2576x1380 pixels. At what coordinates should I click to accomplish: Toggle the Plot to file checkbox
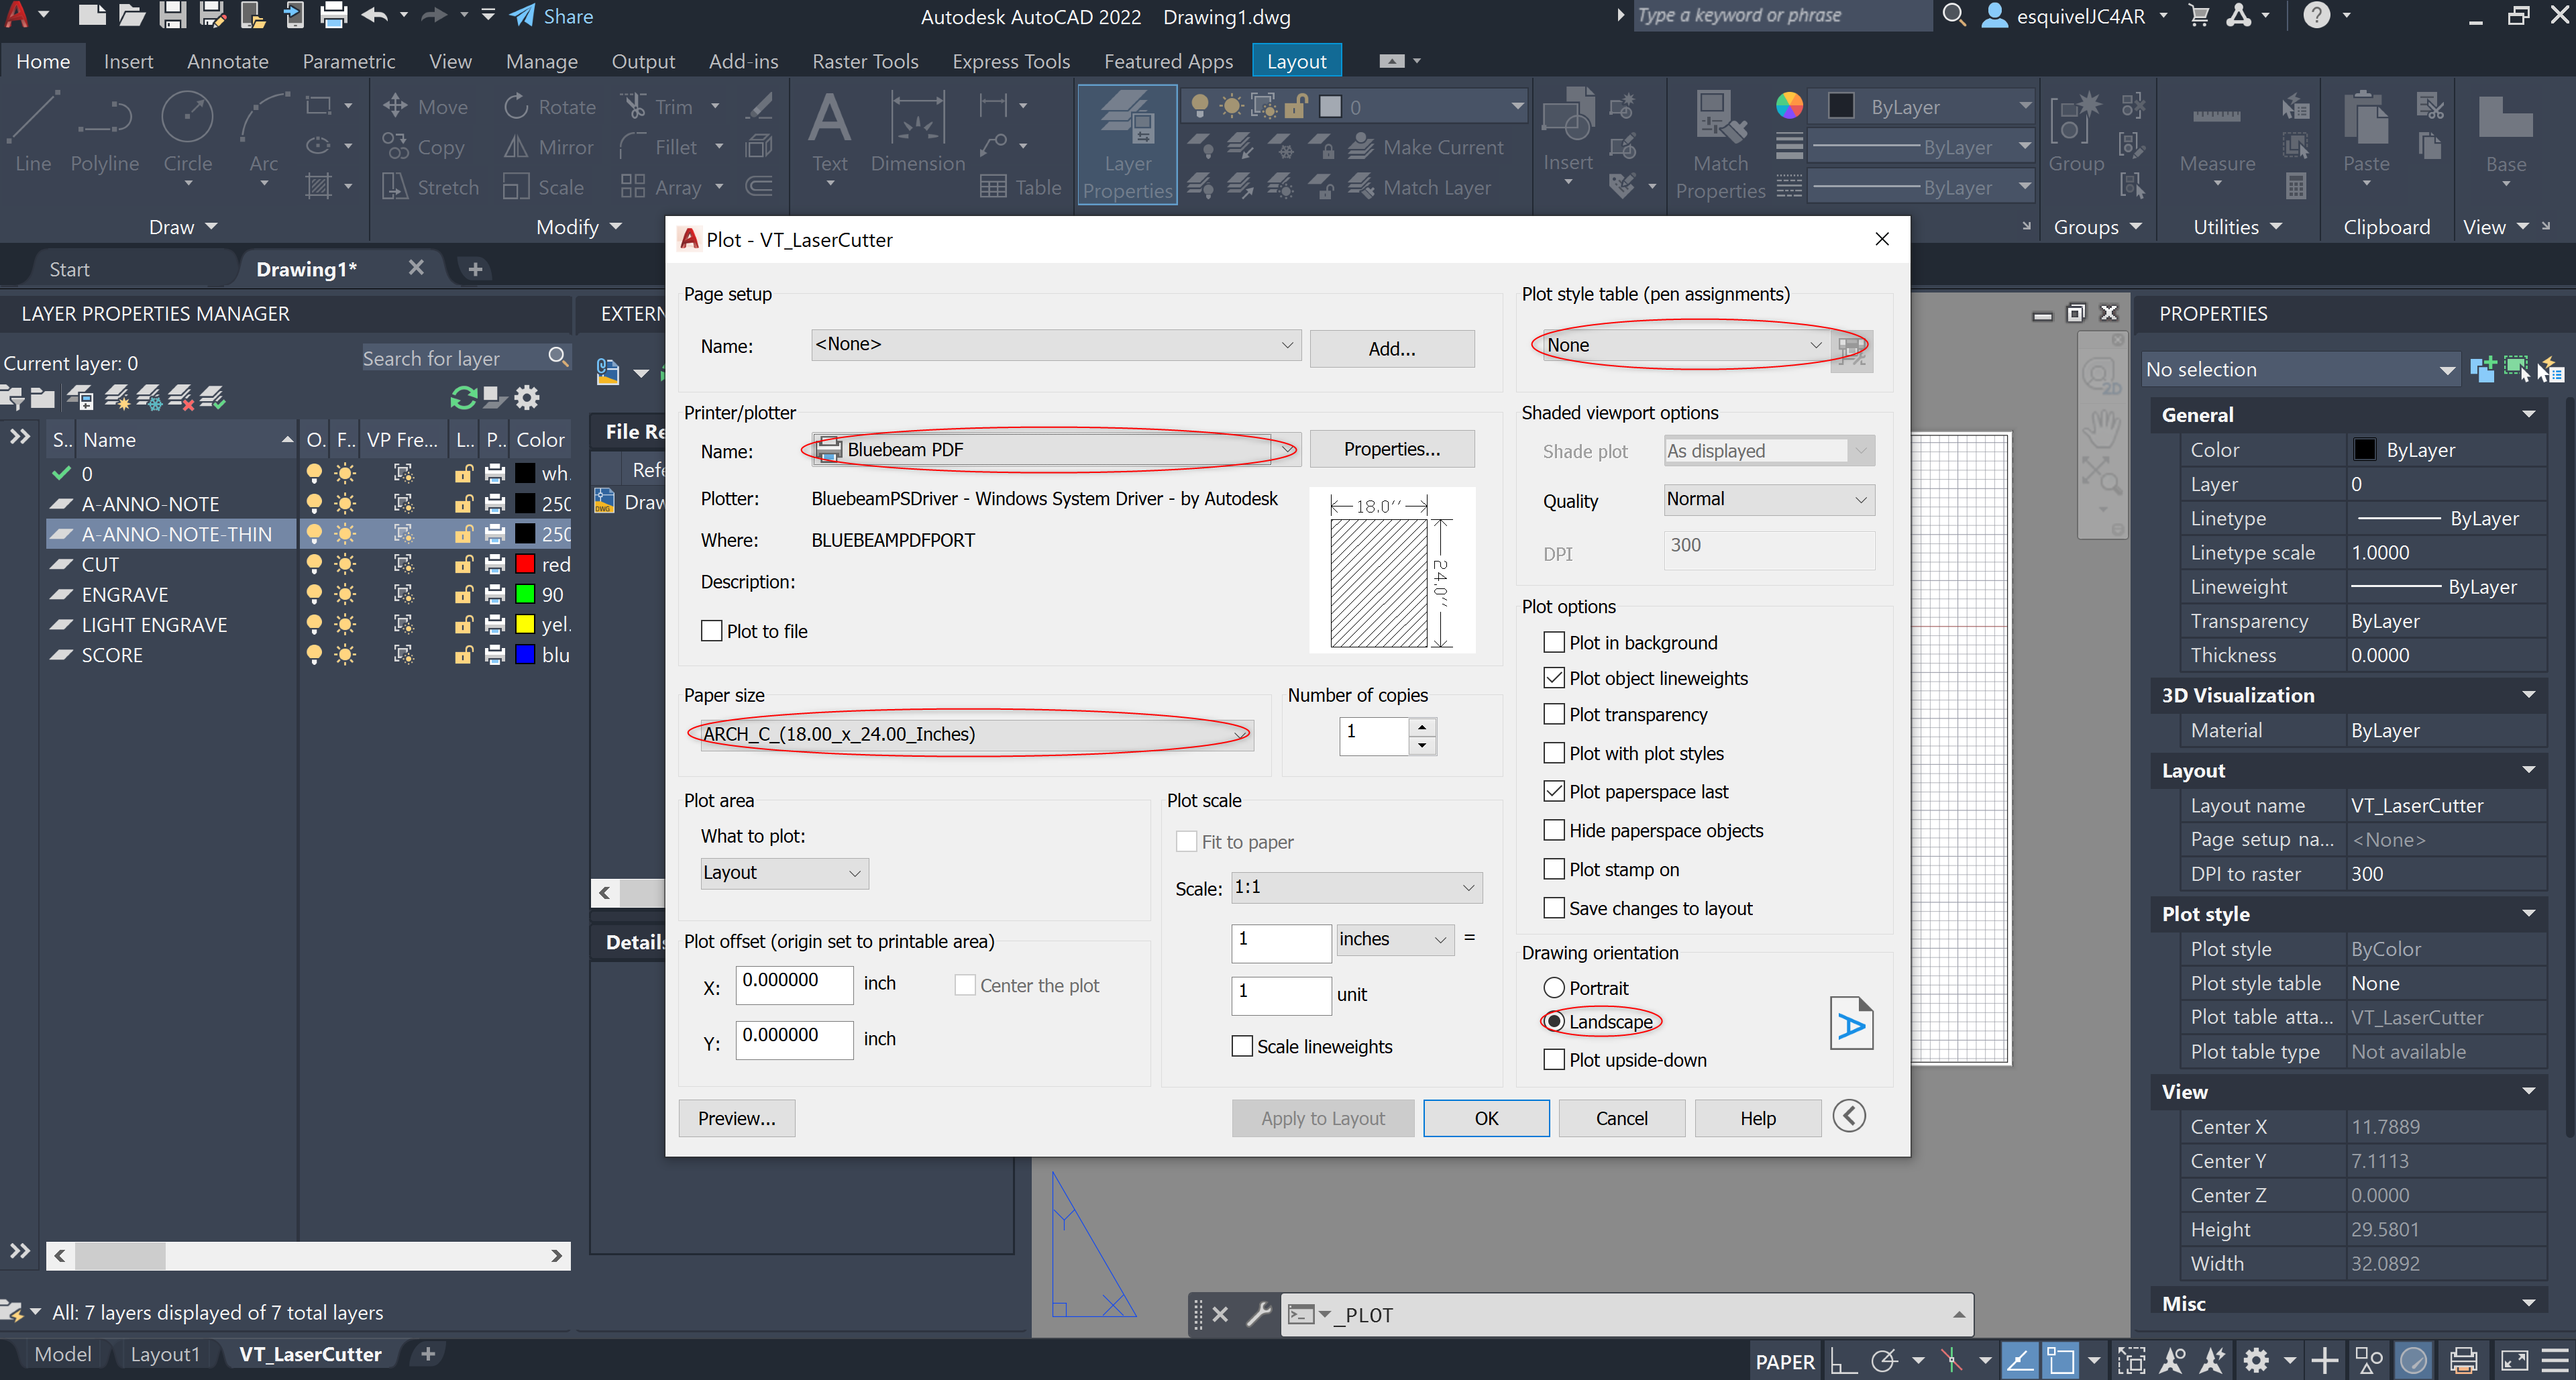(711, 631)
